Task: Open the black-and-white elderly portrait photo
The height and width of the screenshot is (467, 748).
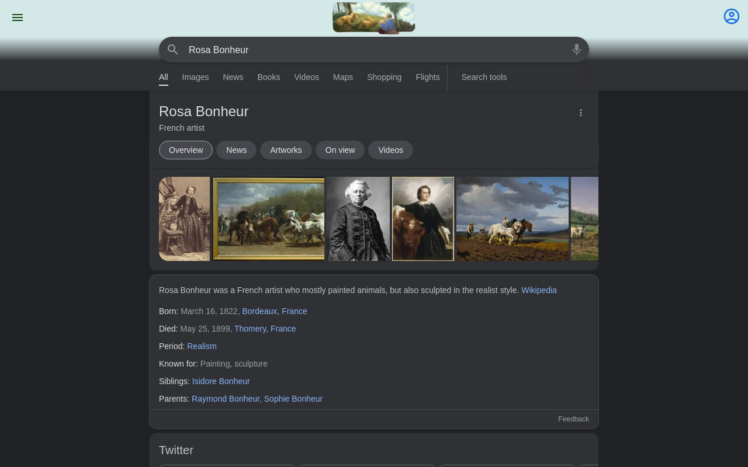Action: pos(358,219)
